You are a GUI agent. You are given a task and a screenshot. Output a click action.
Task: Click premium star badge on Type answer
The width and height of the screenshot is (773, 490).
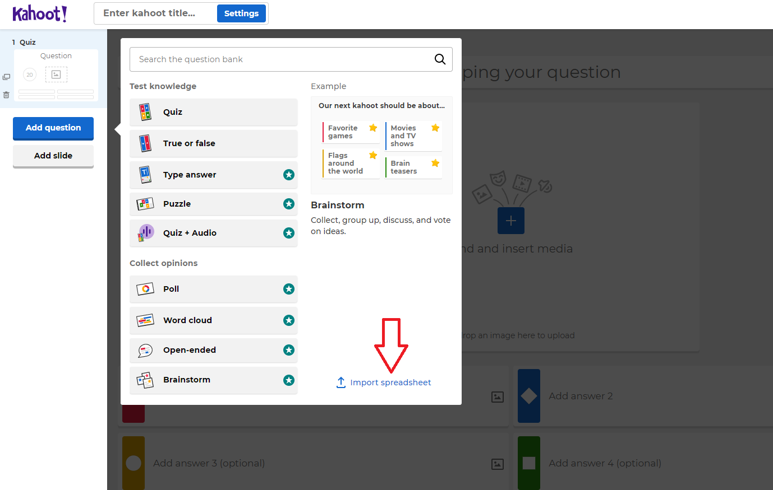[289, 175]
